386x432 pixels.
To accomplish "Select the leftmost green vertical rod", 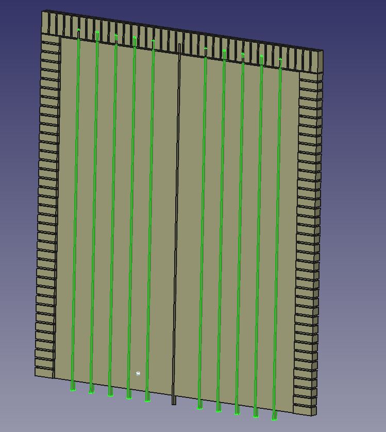I will (x=76, y=206).
